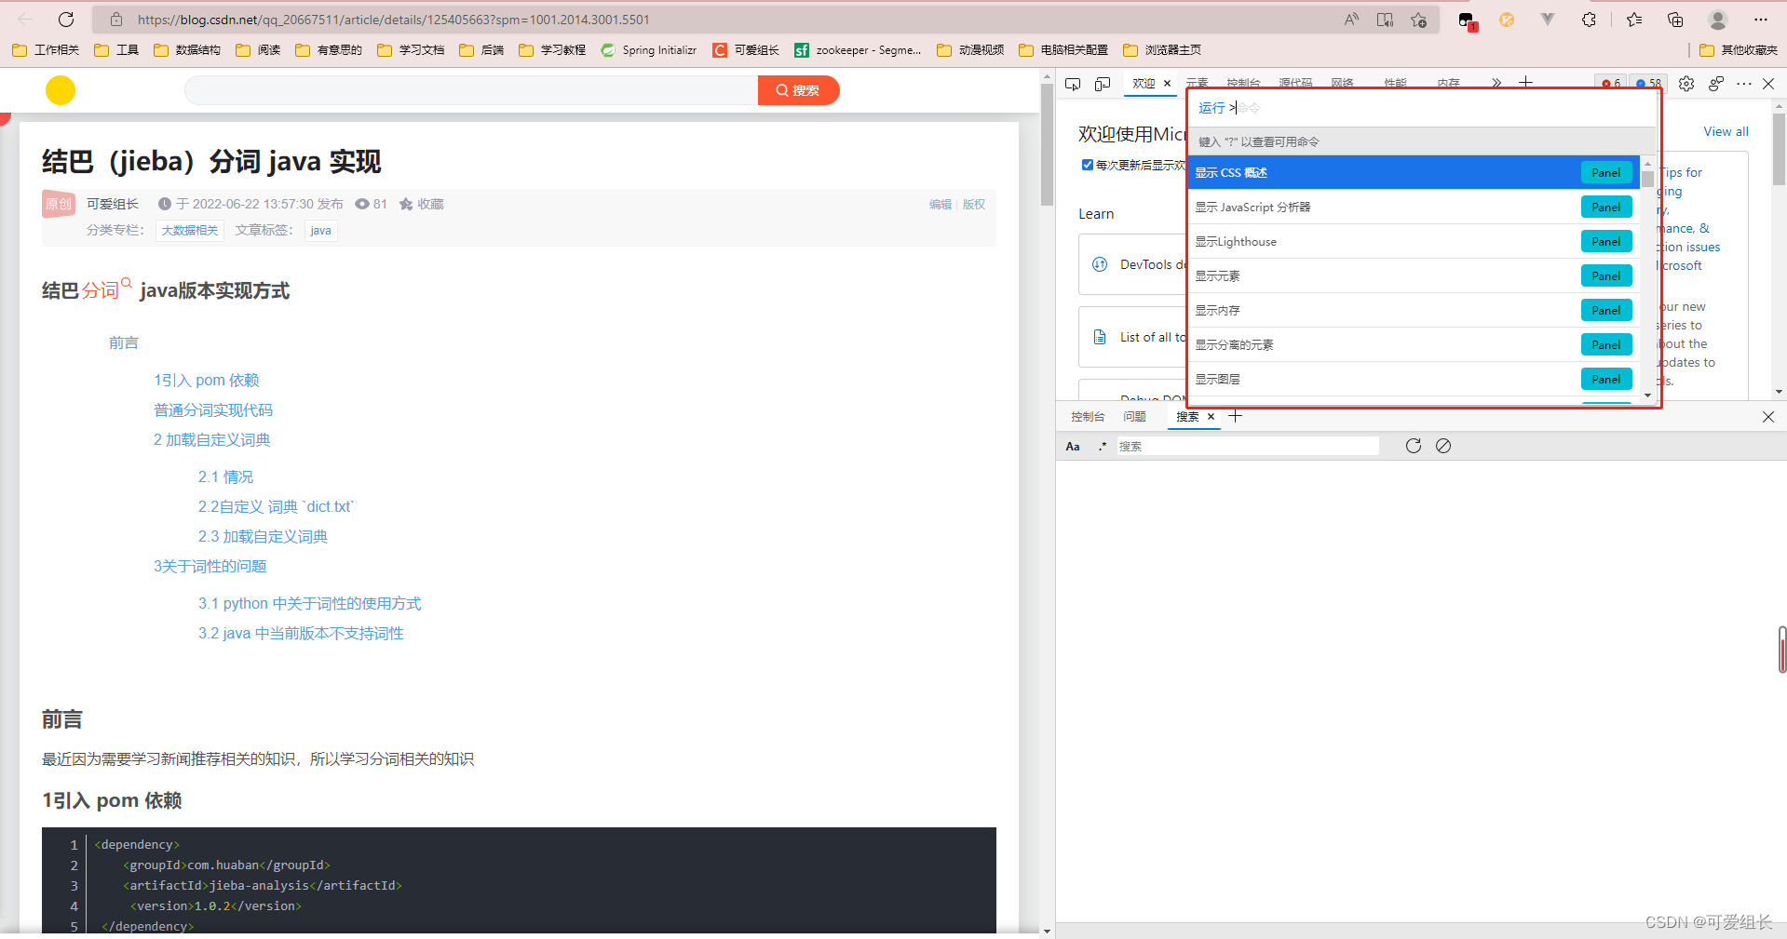Select 显示Lighthouse command

1414,241
